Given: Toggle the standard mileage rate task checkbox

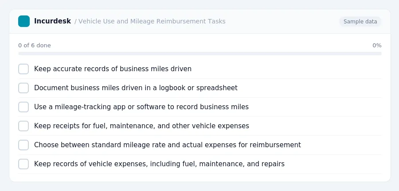Looking at the screenshot, I should (x=23, y=145).
